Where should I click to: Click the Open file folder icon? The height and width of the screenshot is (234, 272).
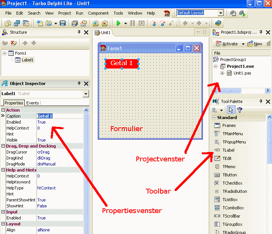click(x=48, y=23)
